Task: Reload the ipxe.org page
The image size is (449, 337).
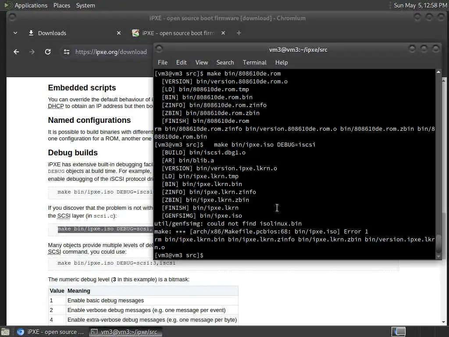Action: pos(48,52)
